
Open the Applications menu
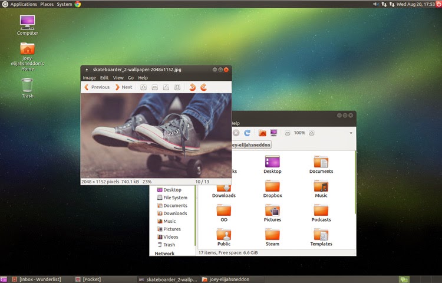click(x=24, y=4)
